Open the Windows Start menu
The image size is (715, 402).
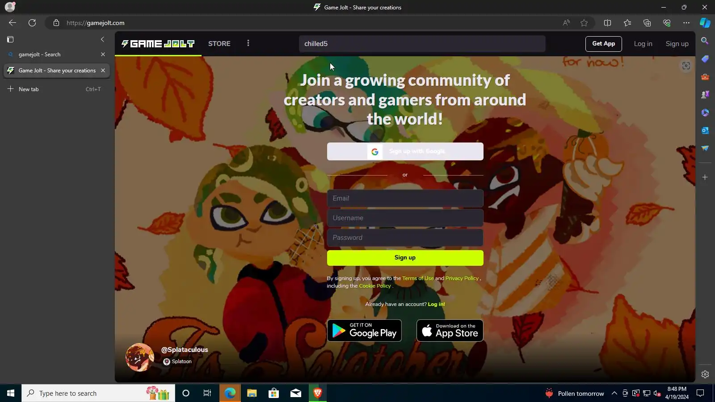point(11,393)
